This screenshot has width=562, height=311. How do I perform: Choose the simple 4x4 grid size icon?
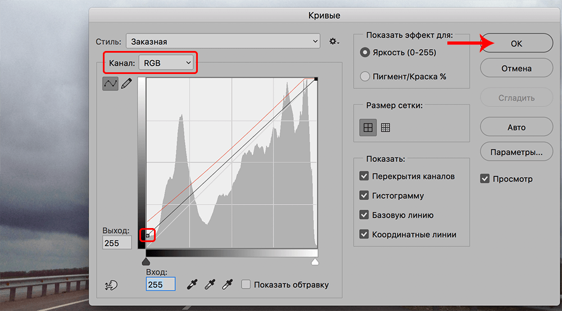tap(368, 128)
